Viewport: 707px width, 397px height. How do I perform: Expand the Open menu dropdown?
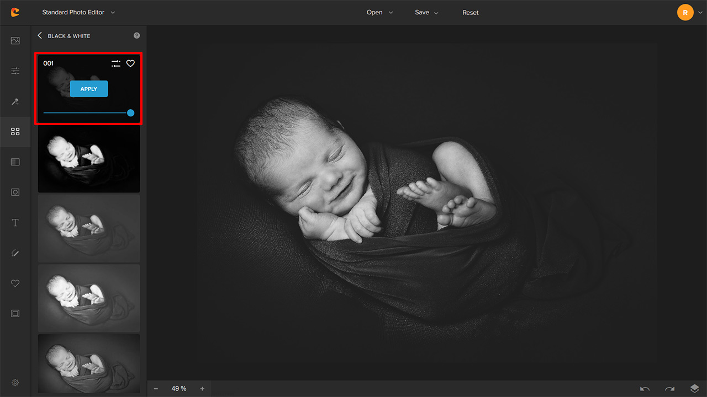click(x=379, y=12)
